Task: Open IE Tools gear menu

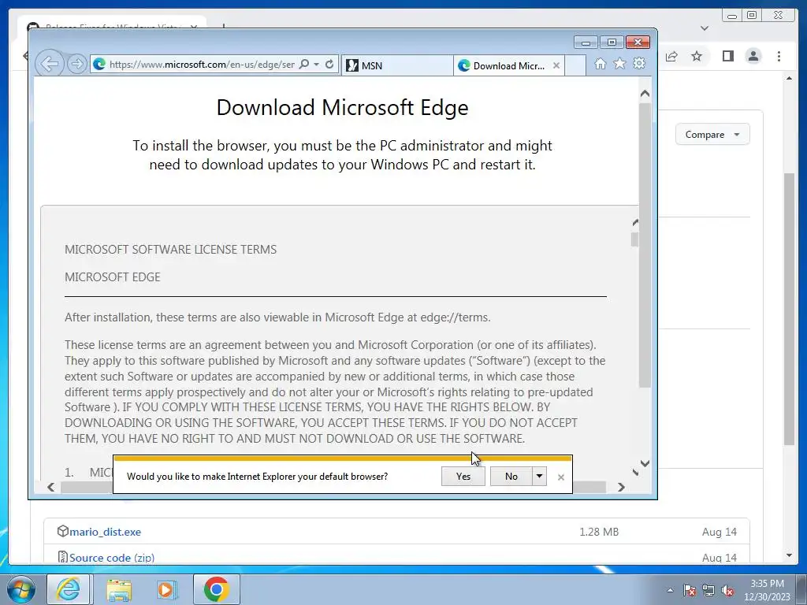Action: 639,63
